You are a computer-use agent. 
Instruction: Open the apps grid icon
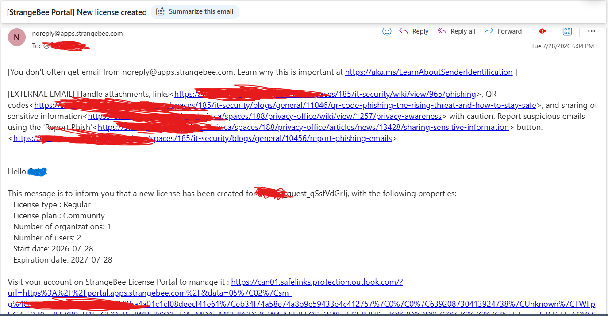click(x=567, y=31)
